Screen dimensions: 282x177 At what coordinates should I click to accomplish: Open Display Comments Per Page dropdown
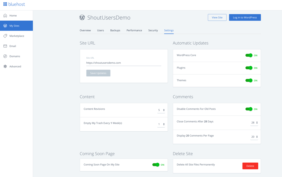click(x=254, y=137)
